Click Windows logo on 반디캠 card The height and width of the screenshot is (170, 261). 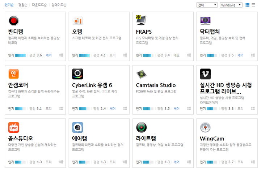pos(61,55)
